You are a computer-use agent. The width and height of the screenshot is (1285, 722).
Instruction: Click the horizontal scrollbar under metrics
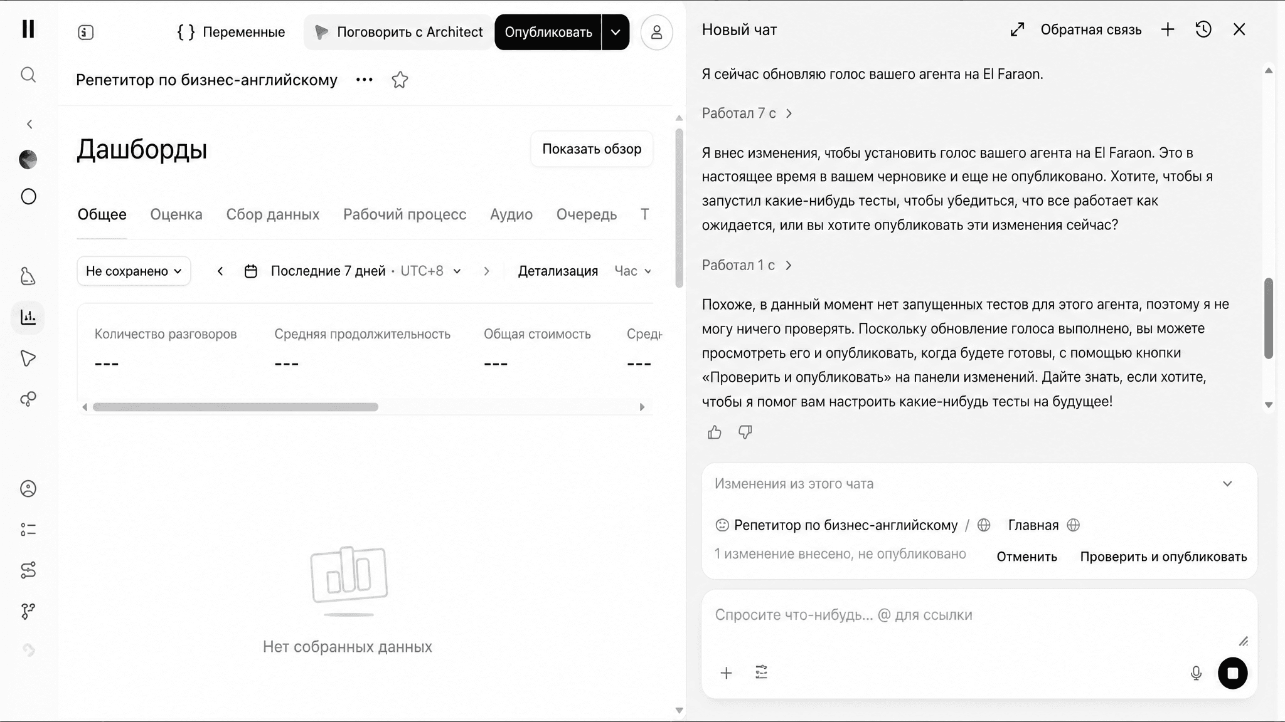coord(235,407)
